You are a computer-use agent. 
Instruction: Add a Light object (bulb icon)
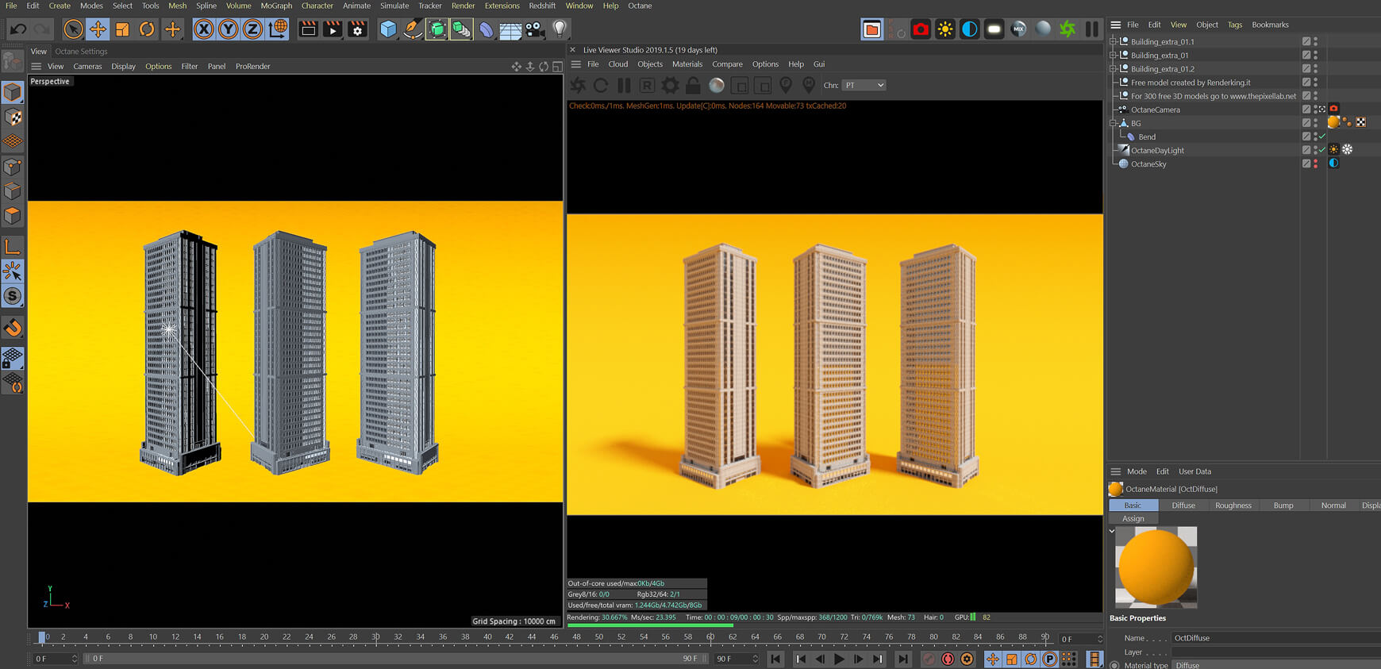(x=560, y=29)
